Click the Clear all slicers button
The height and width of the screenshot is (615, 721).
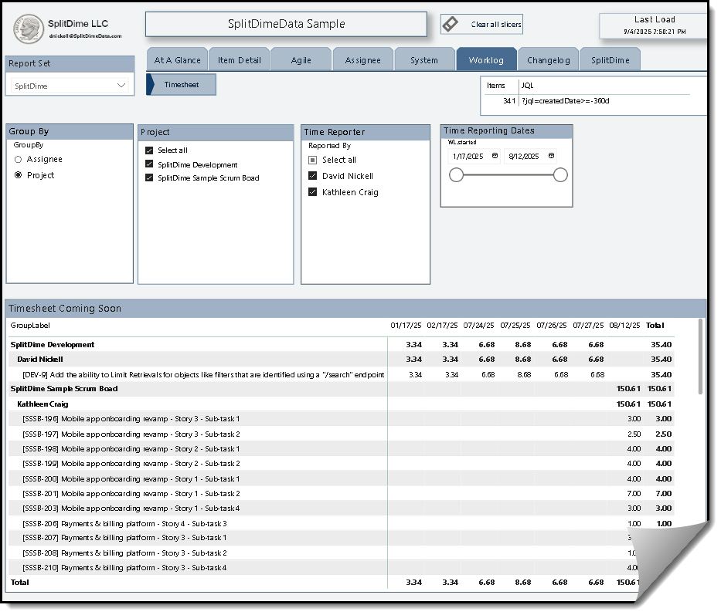coord(496,25)
